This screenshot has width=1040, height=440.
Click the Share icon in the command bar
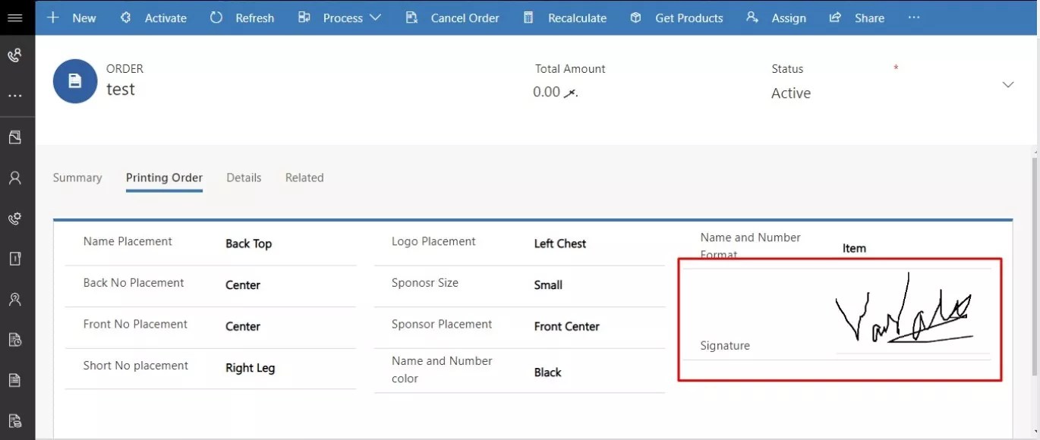[835, 17]
